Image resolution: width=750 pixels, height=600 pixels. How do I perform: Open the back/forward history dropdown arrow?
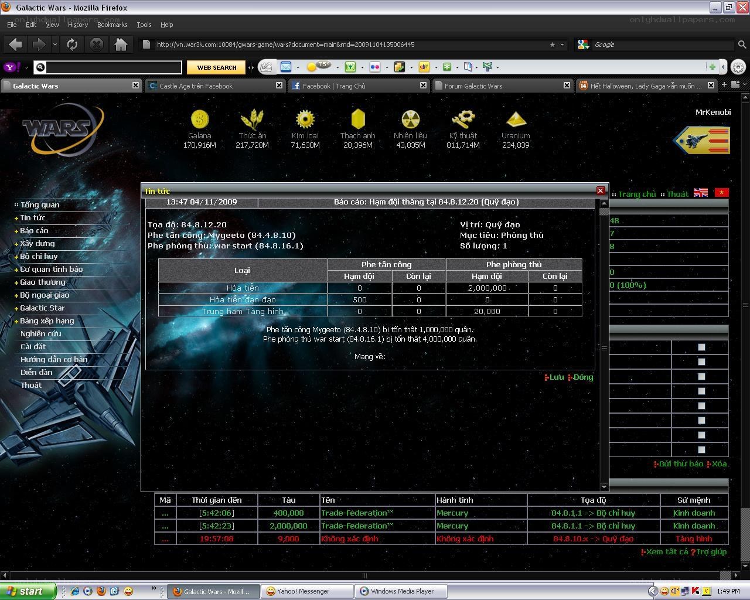[x=54, y=45]
